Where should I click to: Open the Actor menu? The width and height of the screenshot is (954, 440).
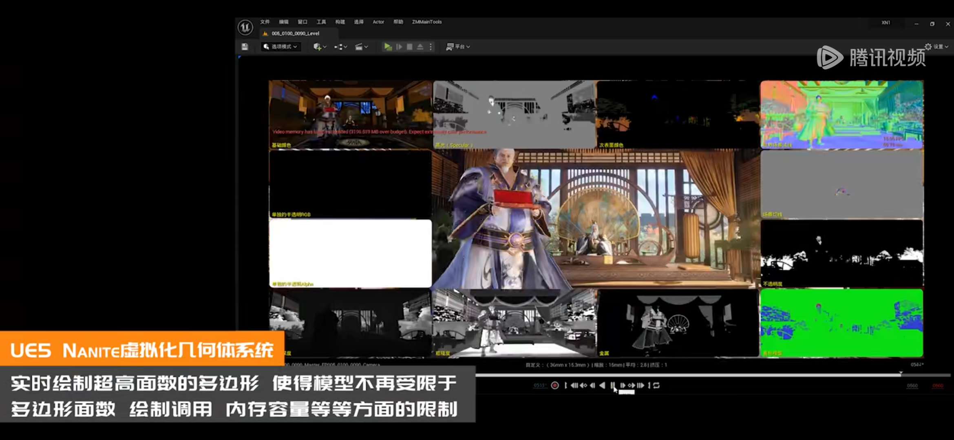coord(378,22)
